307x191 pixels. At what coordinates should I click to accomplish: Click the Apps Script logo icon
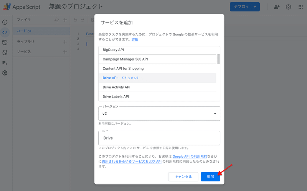click(x=7, y=7)
